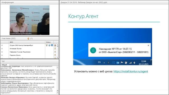Click the raised hand icon in Участники header

click(x=28, y=39)
